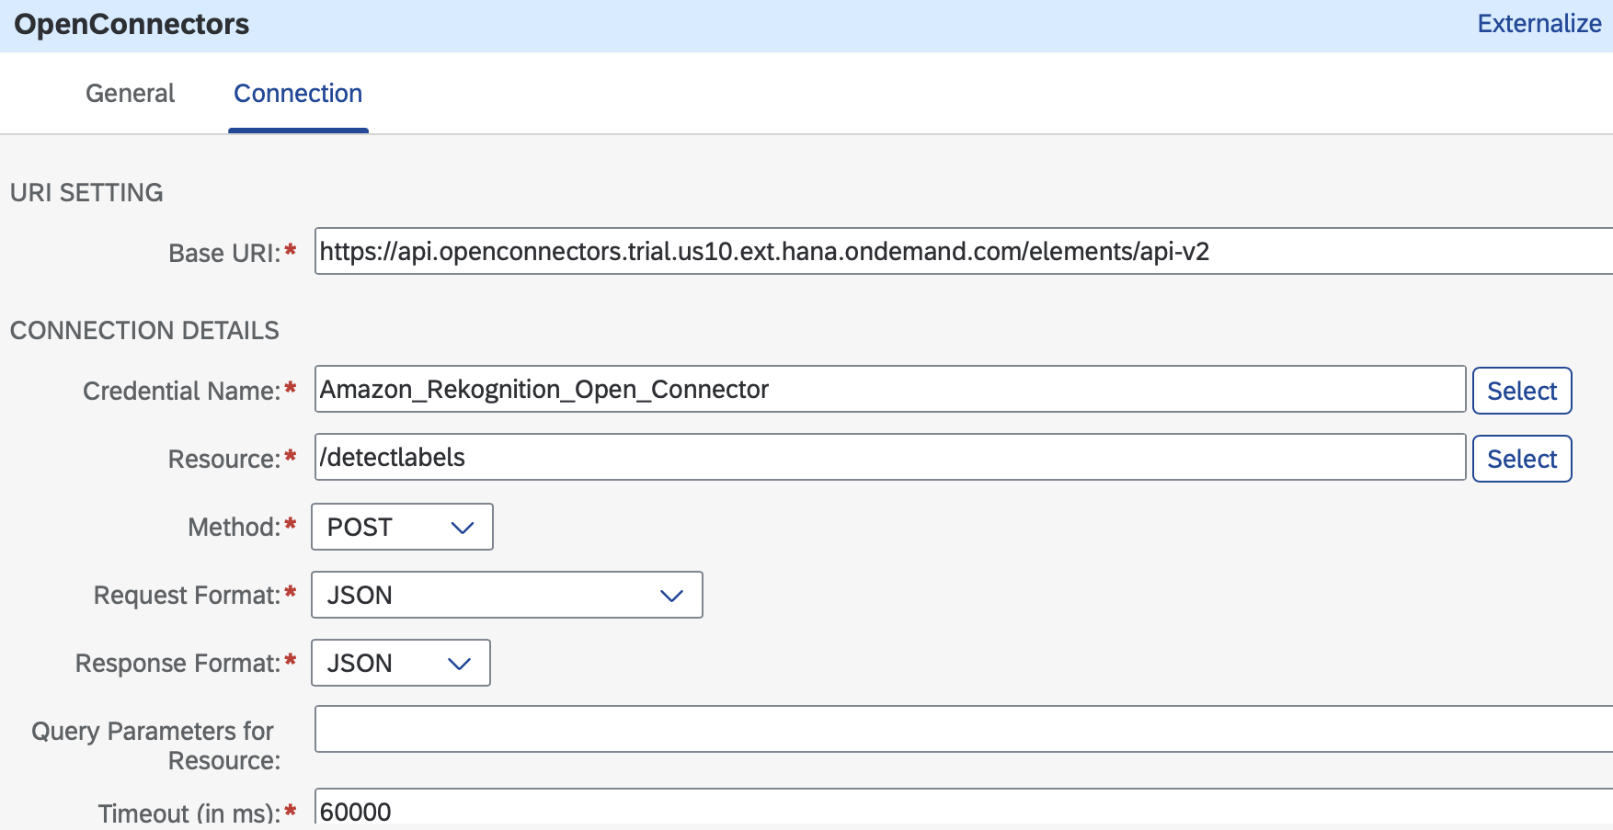Screen dimensions: 1613x830
Task: Click the CONNECTION DETAILS section heading
Action: (x=144, y=331)
